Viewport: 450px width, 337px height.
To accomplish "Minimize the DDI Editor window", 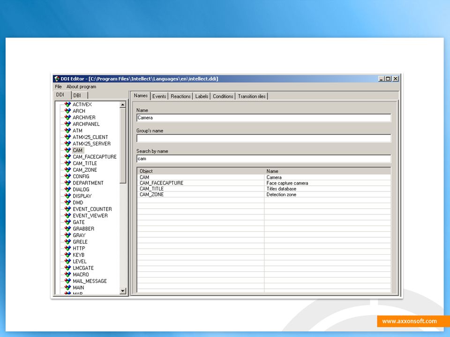I will (x=382, y=79).
